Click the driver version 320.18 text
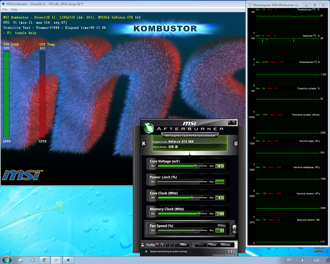The image size is (330, 264). (x=173, y=147)
